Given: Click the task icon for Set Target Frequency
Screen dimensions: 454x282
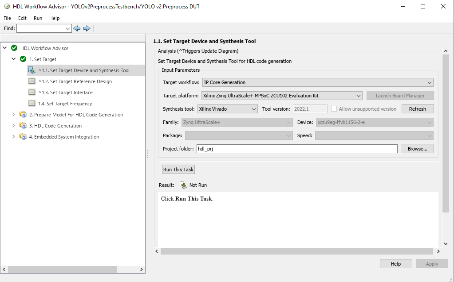Looking at the screenshot, I should pyautogui.click(x=32, y=104).
